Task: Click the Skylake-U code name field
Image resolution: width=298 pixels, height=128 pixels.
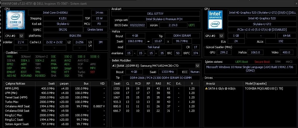Action: (63, 24)
